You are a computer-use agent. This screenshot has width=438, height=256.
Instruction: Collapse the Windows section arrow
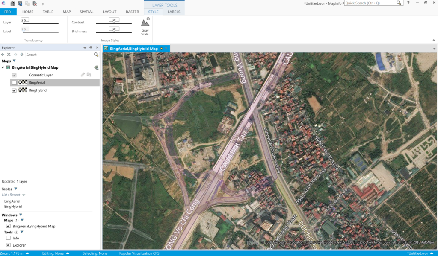click(21, 215)
